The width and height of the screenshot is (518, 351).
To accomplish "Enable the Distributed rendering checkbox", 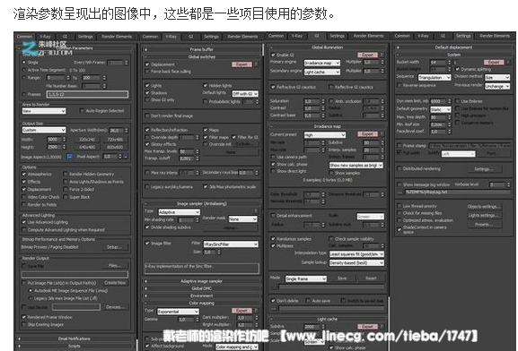I will coord(399,168).
